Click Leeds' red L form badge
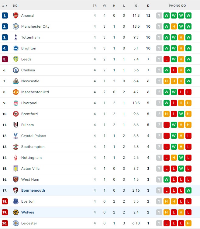 point(166,59)
